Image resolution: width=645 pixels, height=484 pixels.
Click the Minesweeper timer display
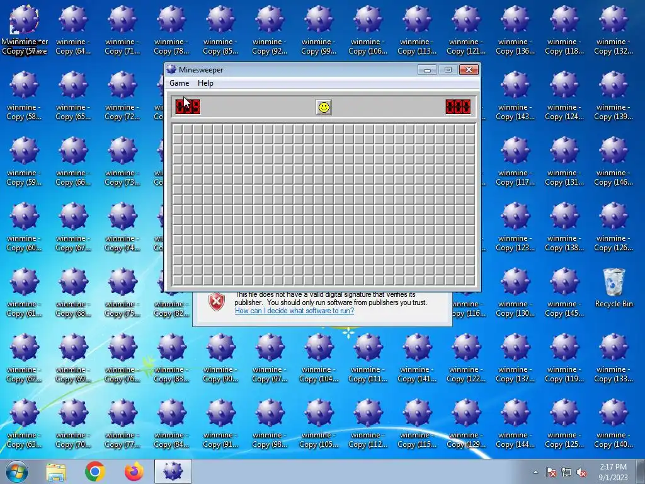[458, 107]
